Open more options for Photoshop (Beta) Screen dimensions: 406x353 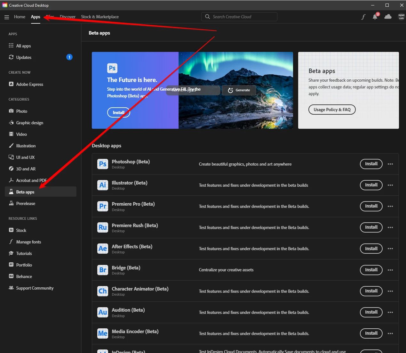[390, 164]
